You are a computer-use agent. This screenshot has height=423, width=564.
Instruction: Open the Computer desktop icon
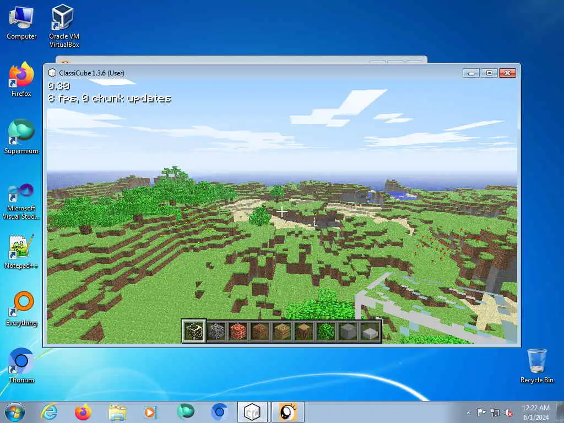coord(21,23)
